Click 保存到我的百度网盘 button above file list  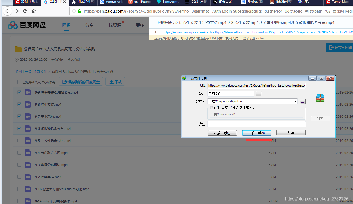click(81, 82)
